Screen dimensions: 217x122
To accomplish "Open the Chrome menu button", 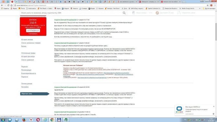I will [x=215, y=5].
